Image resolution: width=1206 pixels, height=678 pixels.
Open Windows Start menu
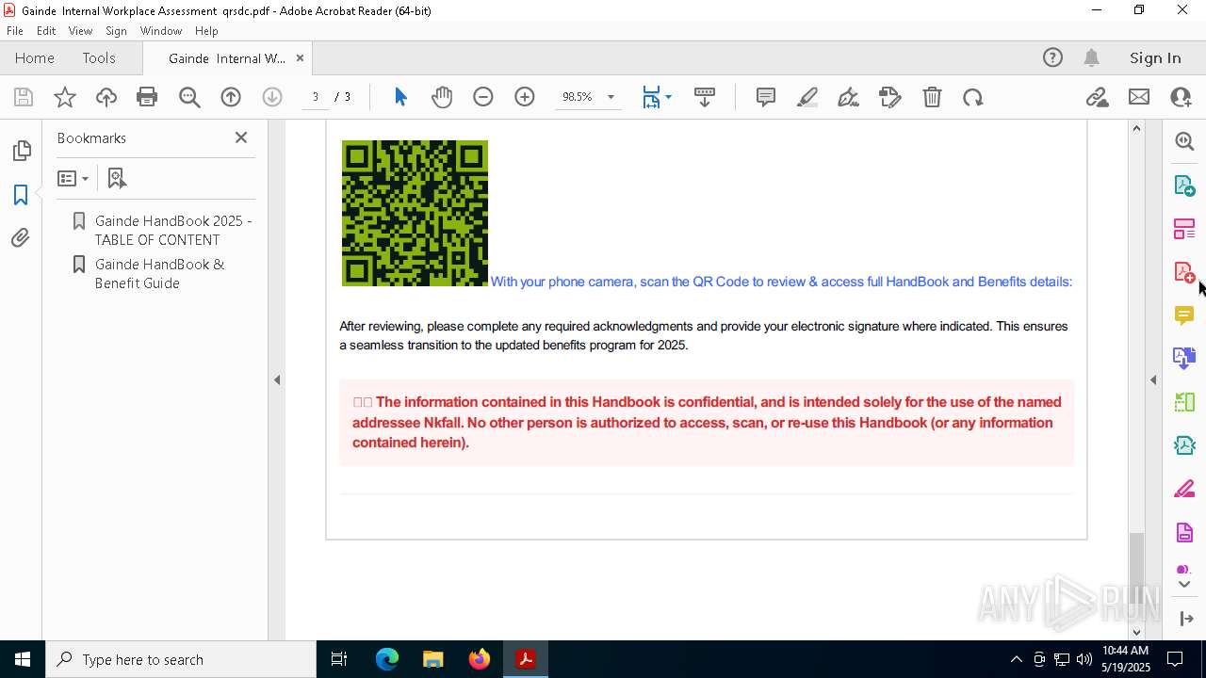pyautogui.click(x=23, y=659)
